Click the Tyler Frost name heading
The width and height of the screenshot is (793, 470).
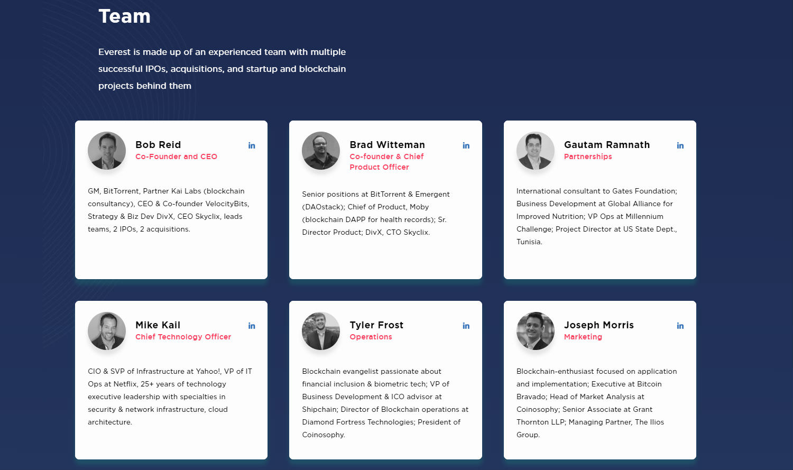[376, 325]
